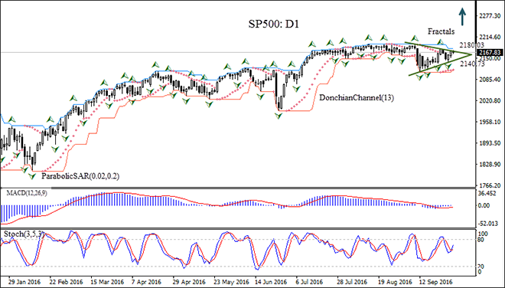
Task: Click the current price tag 2167.83
Action: coord(490,53)
